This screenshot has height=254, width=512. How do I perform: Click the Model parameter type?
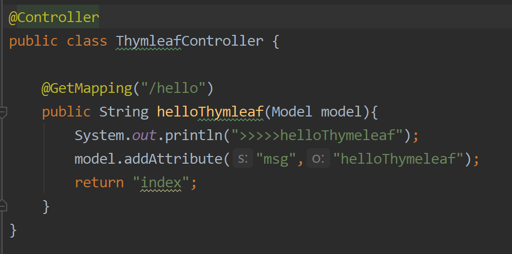pyautogui.click(x=292, y=112)
